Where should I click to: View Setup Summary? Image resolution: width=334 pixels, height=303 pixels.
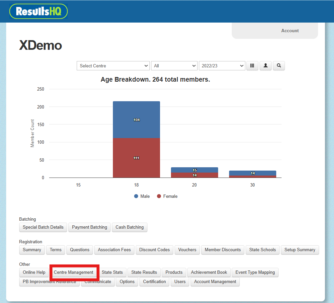click(x=300, y=250)
